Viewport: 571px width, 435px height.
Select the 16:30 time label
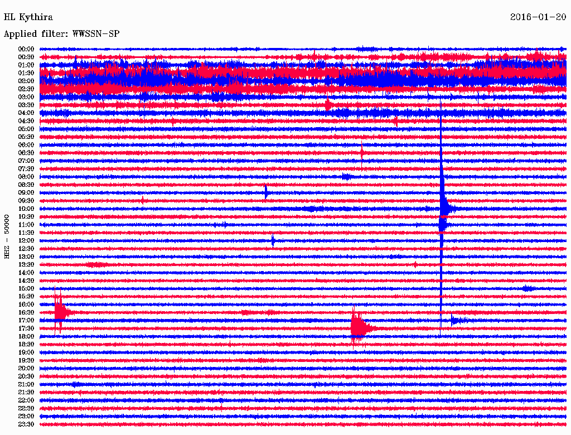click(x=26, y=313)
